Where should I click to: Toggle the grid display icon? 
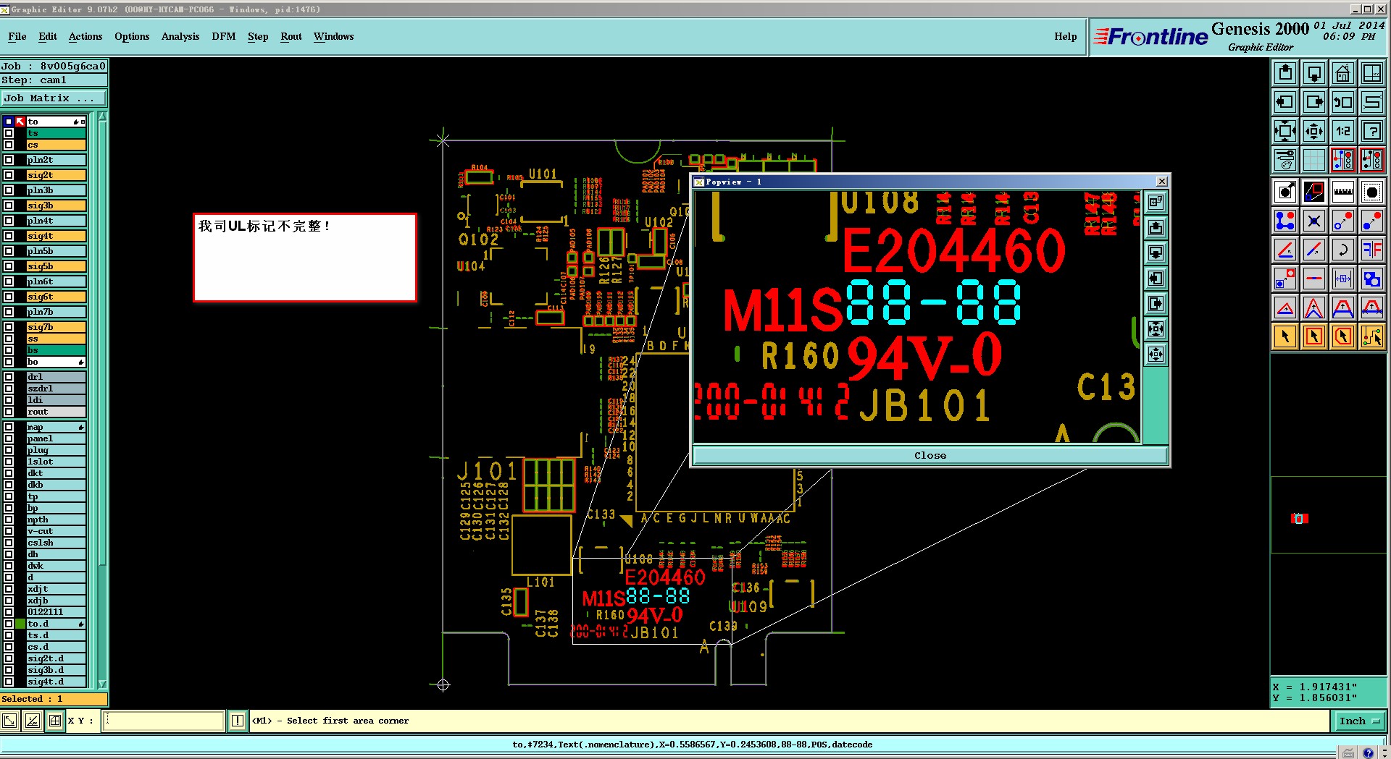click(x=1314, y=160)
